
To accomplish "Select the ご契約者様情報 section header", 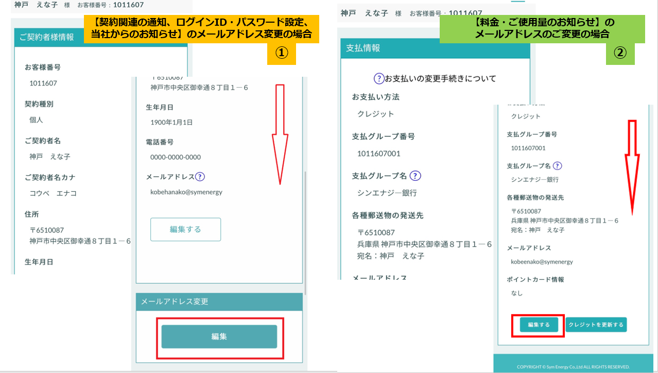I will (x=46, y=37).
